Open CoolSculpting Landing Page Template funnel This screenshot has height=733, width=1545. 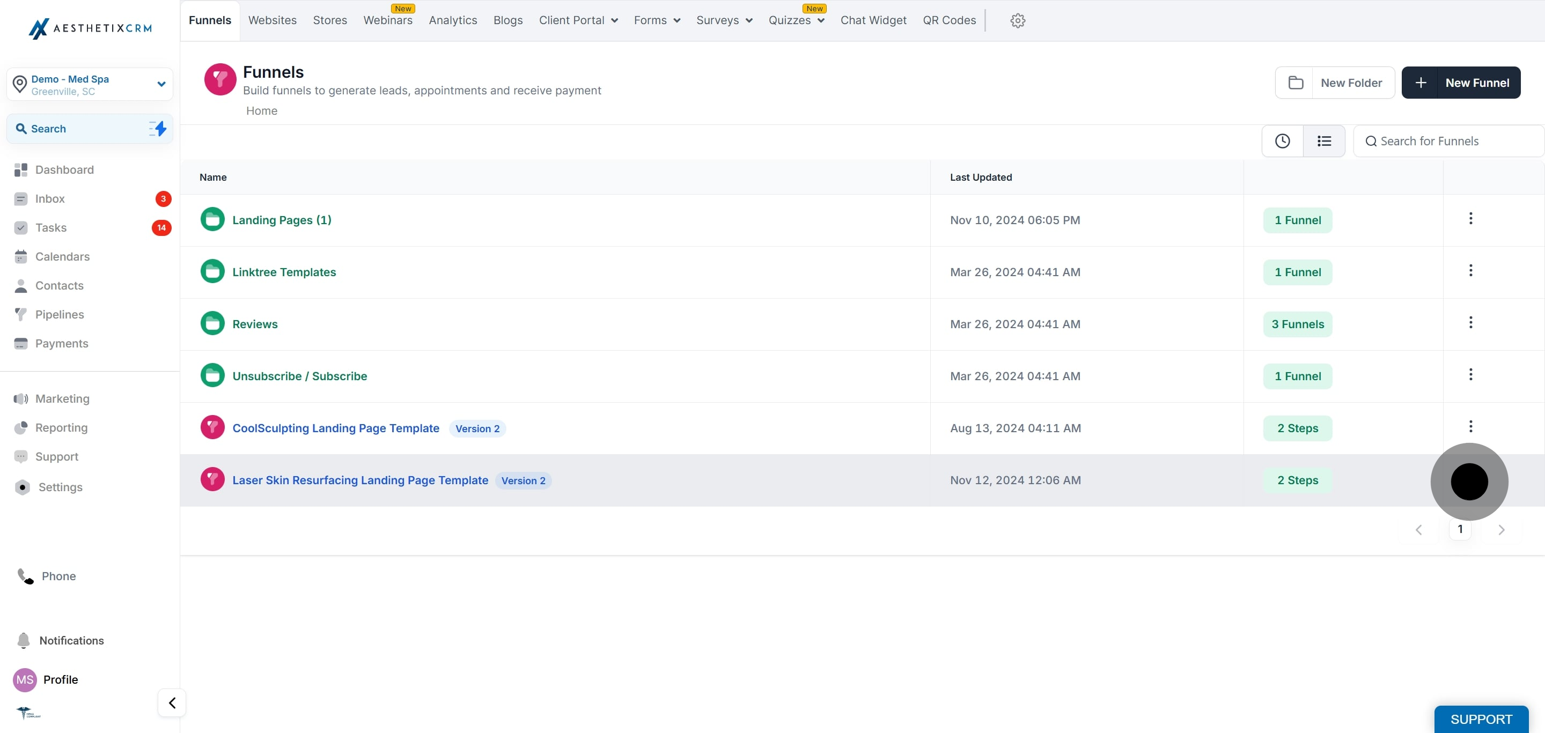336,428
